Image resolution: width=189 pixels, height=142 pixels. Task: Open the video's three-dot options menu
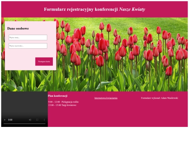coord(44,120)
